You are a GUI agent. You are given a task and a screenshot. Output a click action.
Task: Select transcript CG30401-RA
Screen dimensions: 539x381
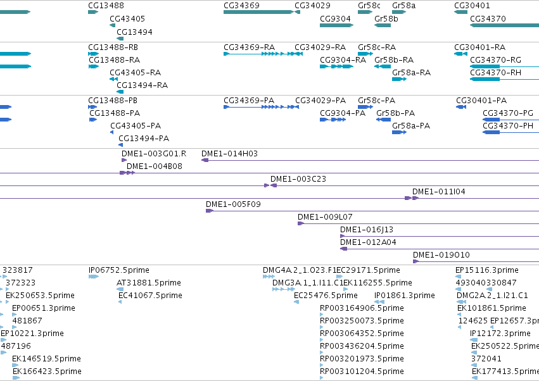[x=480, y=47]
